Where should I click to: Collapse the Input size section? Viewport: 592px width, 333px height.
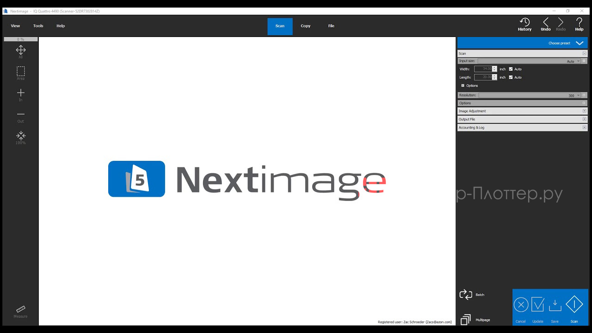click(x=584, y=61)
